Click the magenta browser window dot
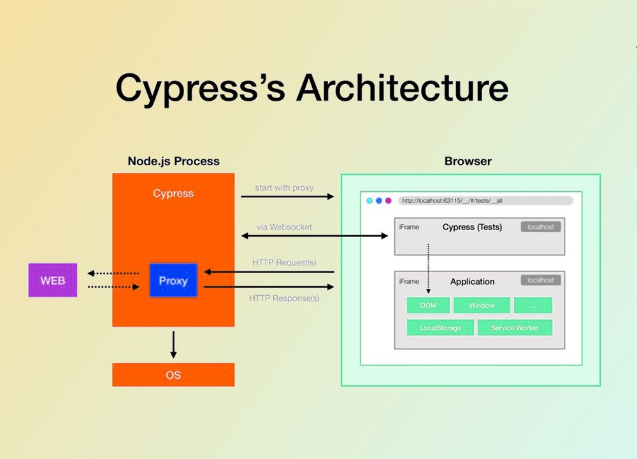The image size is (637, 459). tap(389, 200)
